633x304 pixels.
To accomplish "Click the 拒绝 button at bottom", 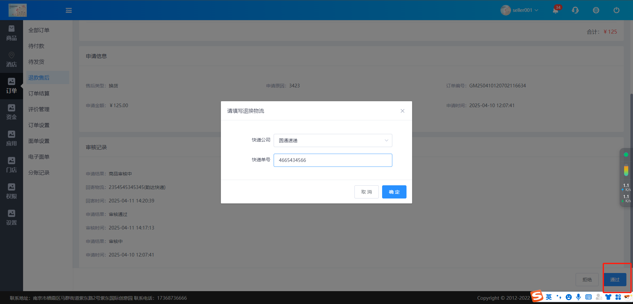I will pyautogui.click(x=587, y=280).
